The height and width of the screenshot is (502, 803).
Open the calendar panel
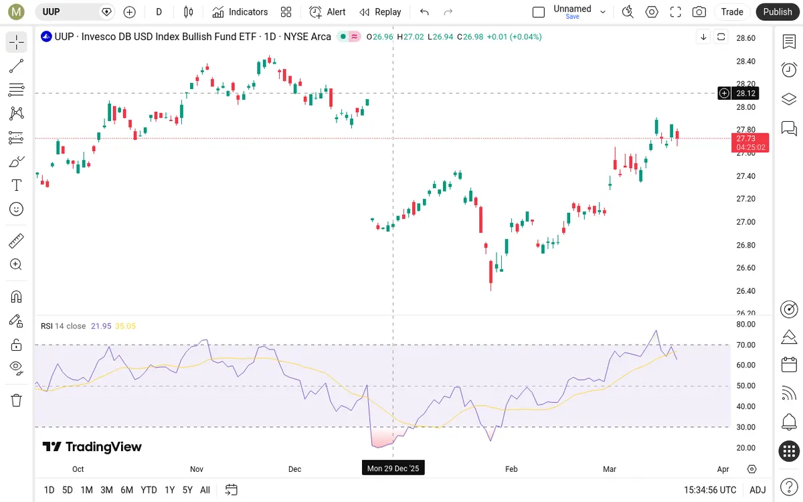click(789, 365)
